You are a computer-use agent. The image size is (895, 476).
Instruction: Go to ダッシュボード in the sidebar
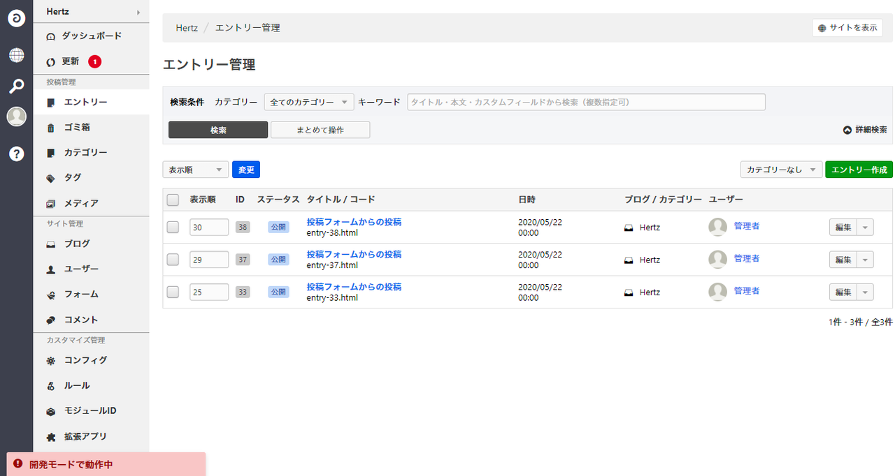tap(92, 36)
